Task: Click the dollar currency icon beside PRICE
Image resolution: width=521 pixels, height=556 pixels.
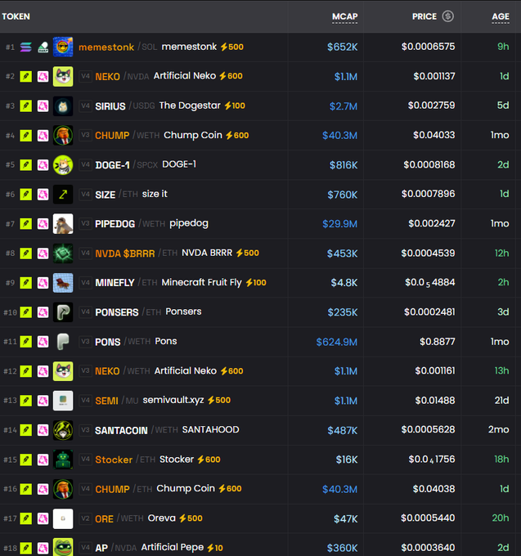Action: (447, 16)
